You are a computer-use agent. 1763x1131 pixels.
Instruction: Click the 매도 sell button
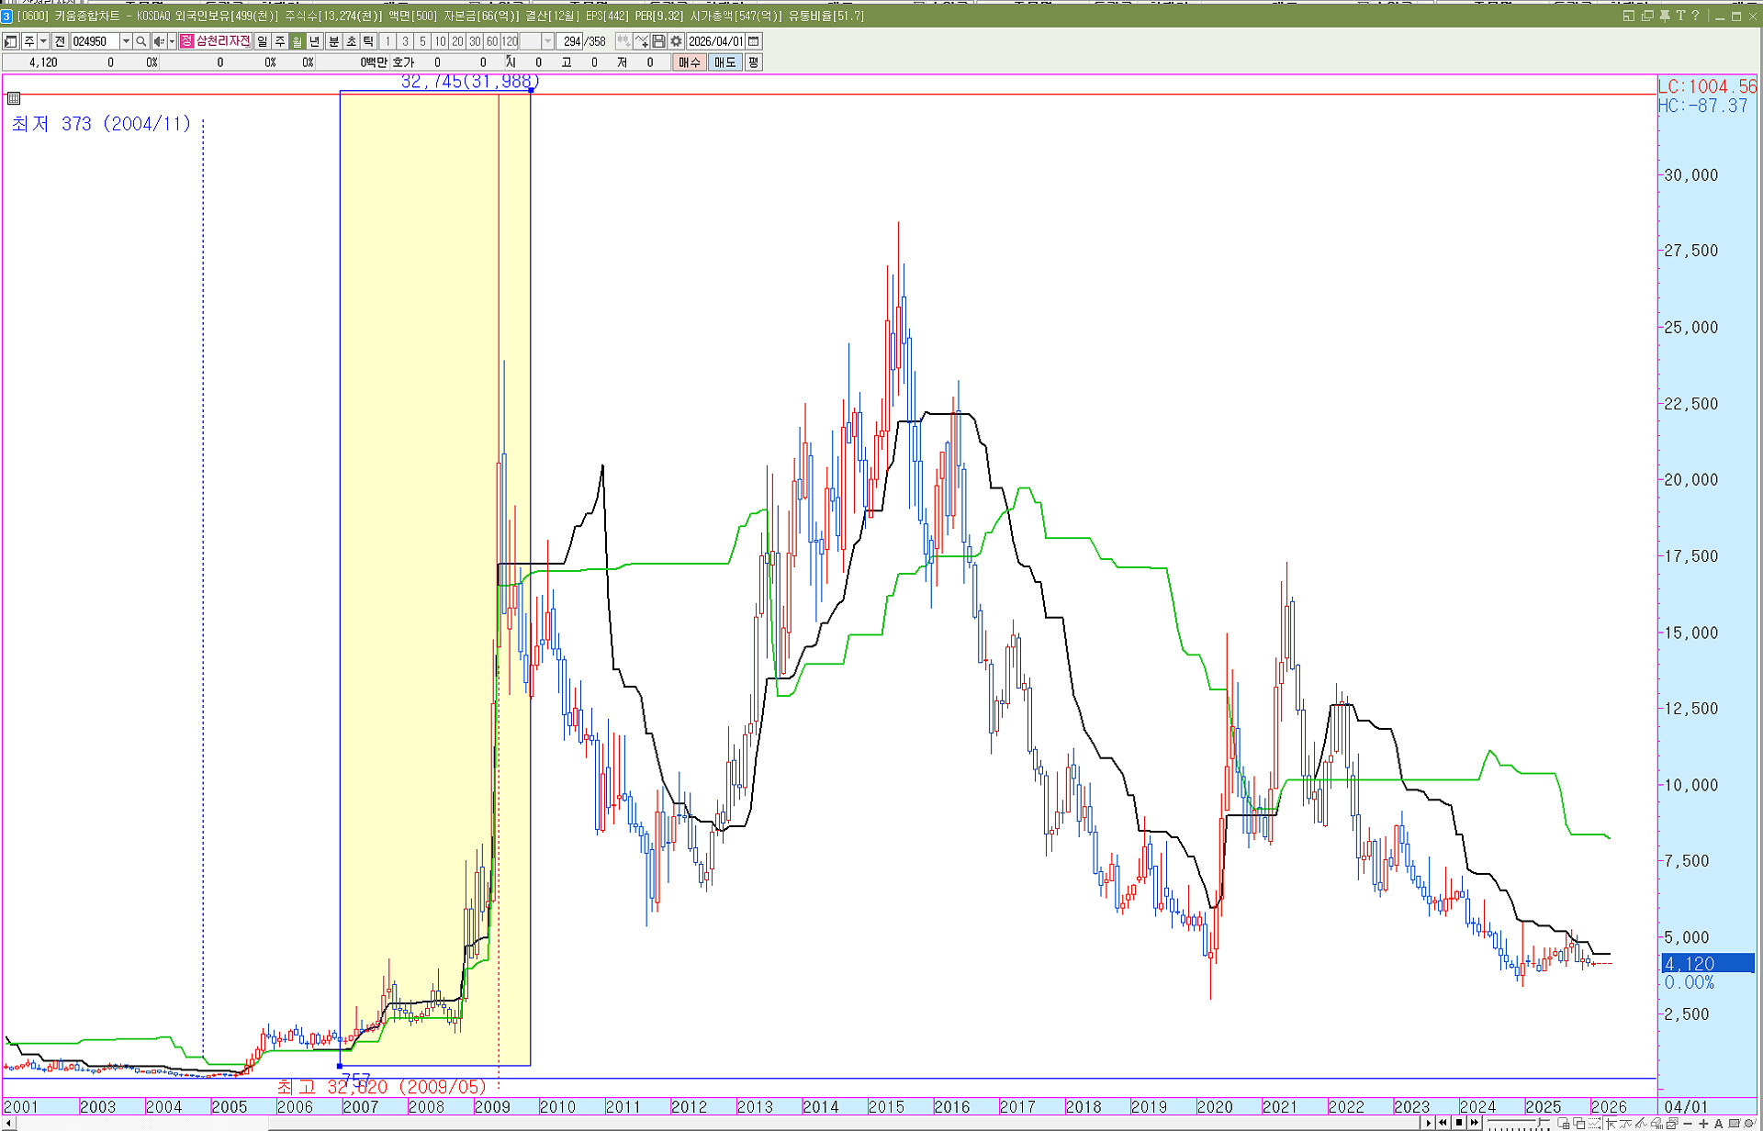[725, 62]
